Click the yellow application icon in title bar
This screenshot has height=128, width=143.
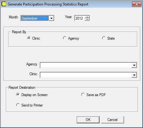[4, 4]
